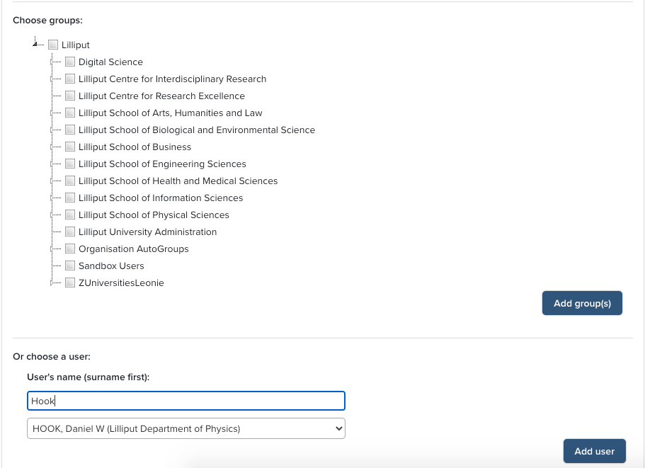Expand Lilliput School of Engineering Sciences node
Image resolution: width=645 pixels, height=468 pixels.
tap(52, 164)
